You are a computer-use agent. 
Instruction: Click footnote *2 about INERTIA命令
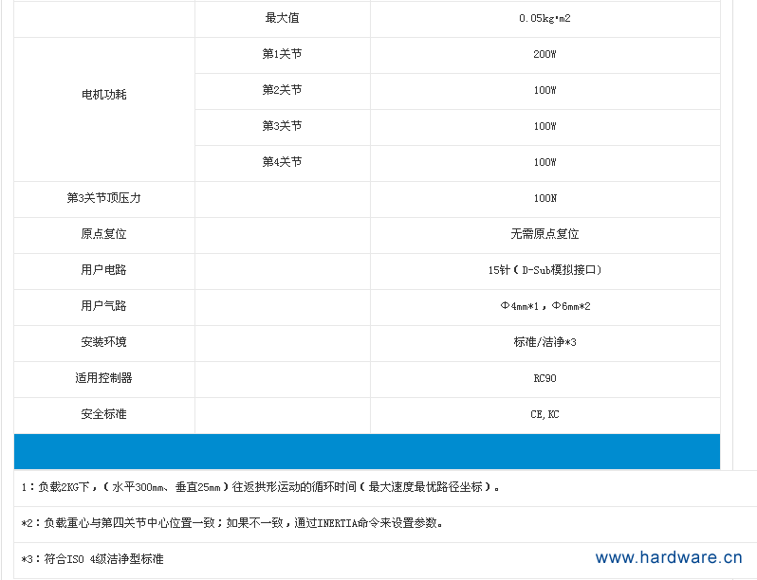tap(232, 523)
